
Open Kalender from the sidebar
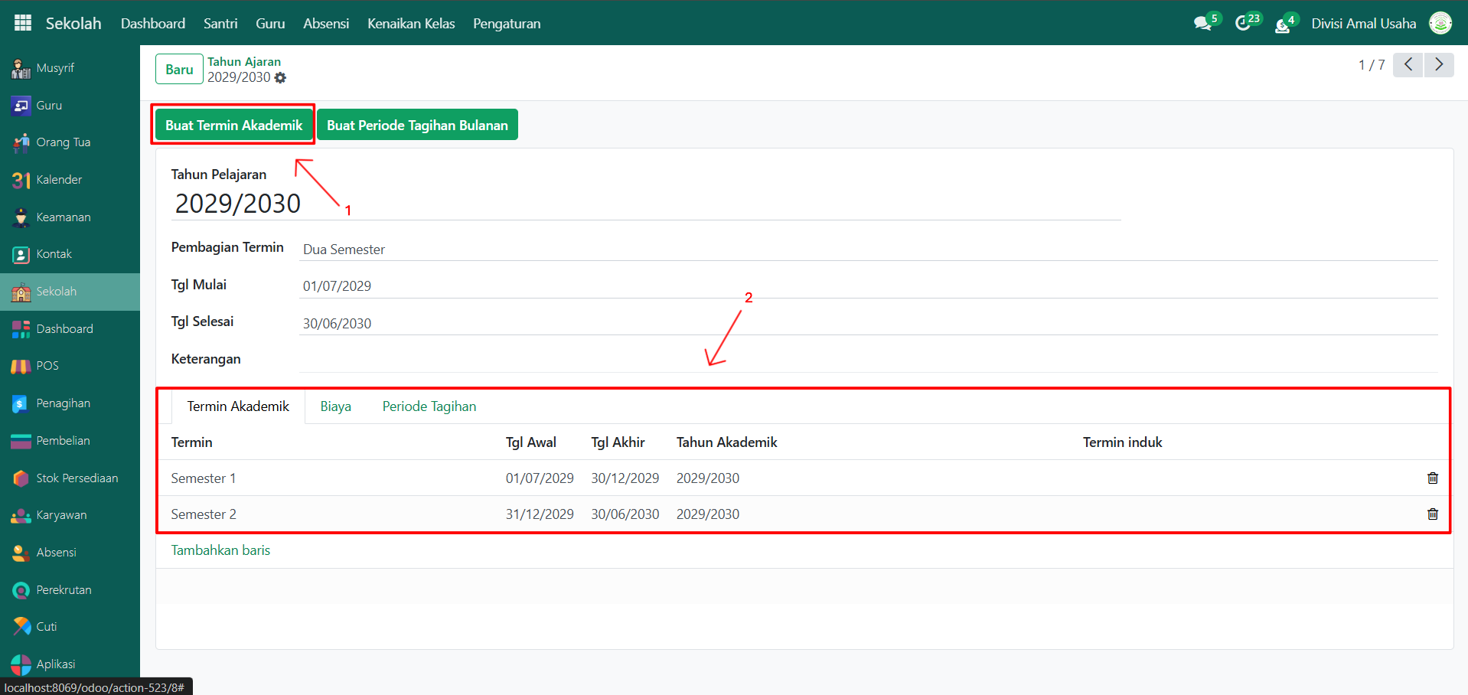[59, 180]
